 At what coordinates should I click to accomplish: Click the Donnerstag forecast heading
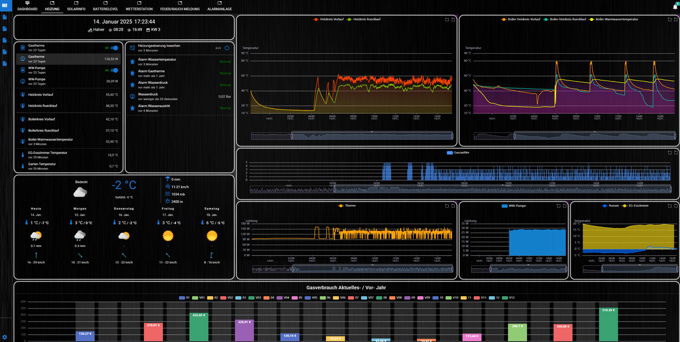tap(123, 208)
